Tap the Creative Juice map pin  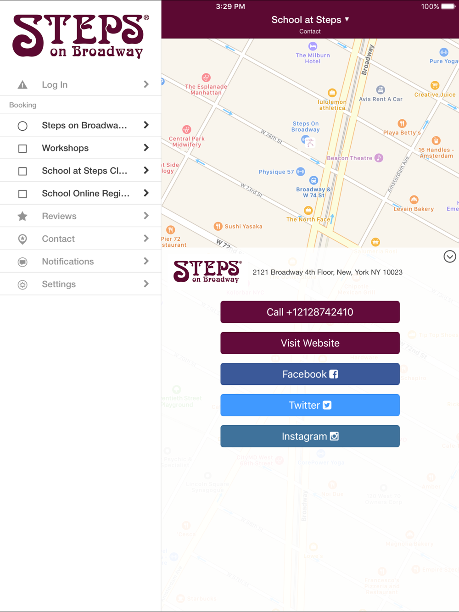[x=435, y=85]
